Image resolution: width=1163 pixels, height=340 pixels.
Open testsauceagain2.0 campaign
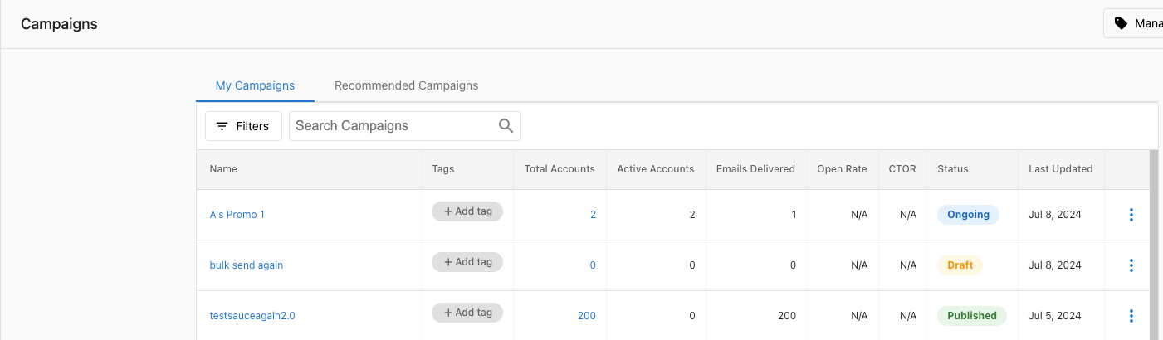tap(252, 316)
